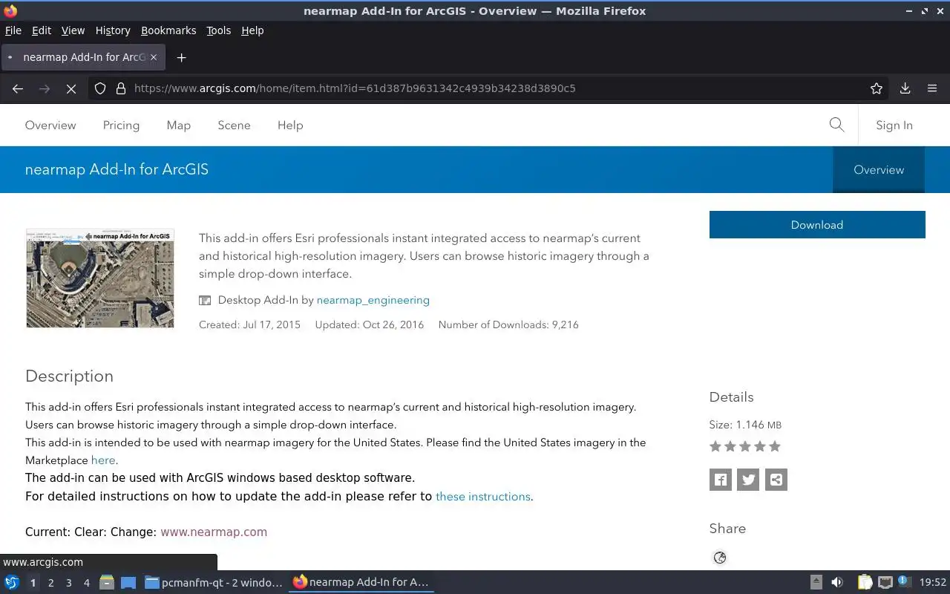The width and height of the screenshot is (950, 594).
Task: Open the View menu
Action: [x=73, y=30]
